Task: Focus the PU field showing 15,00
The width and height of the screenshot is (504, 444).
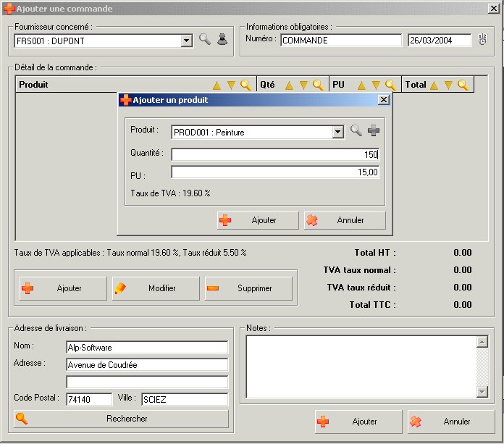Action: (275, 172)
